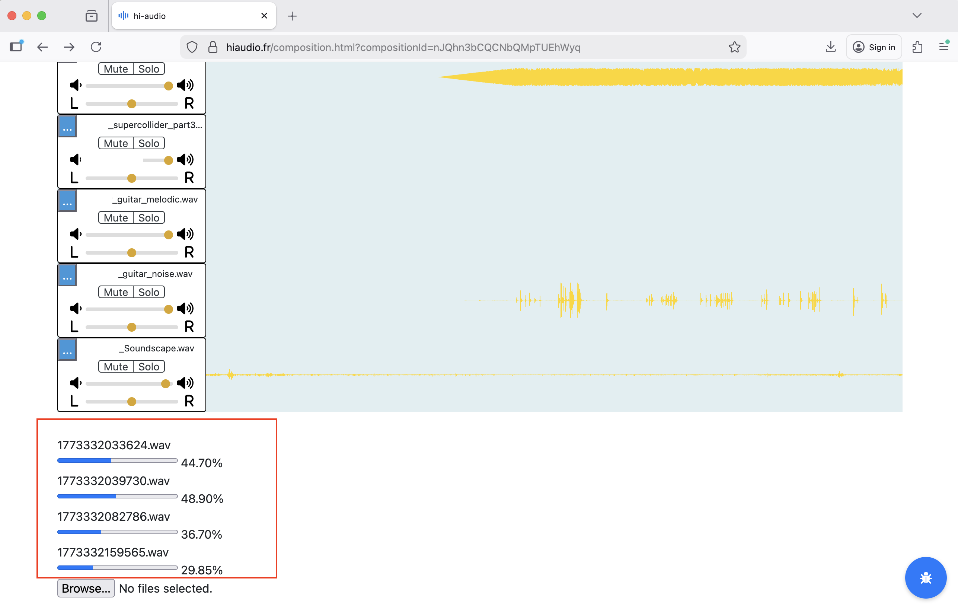Click the Sign in account menu
Screen dimensions: 958x609
[874, 47]
